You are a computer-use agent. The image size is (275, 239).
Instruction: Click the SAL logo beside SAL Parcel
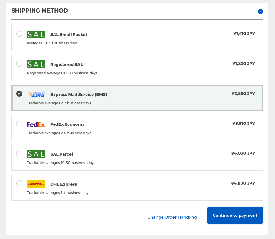click(36, 154)
